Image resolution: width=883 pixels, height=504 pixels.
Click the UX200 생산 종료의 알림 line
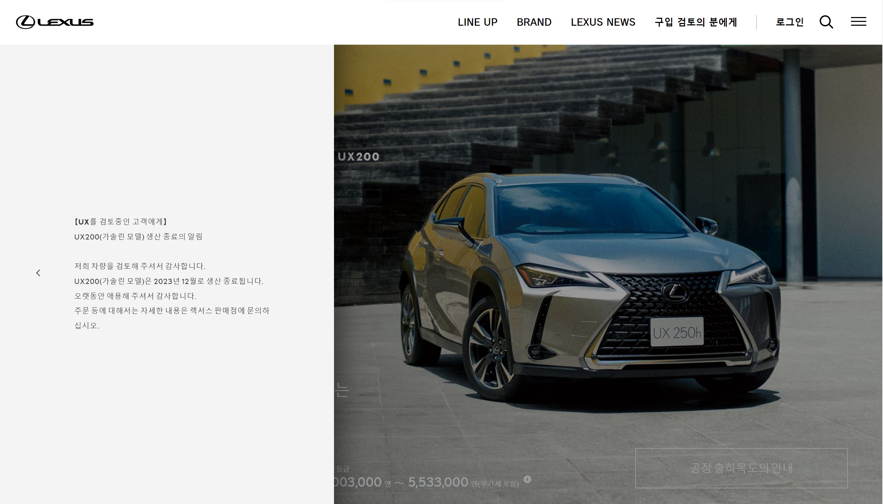tap(138, 237)
